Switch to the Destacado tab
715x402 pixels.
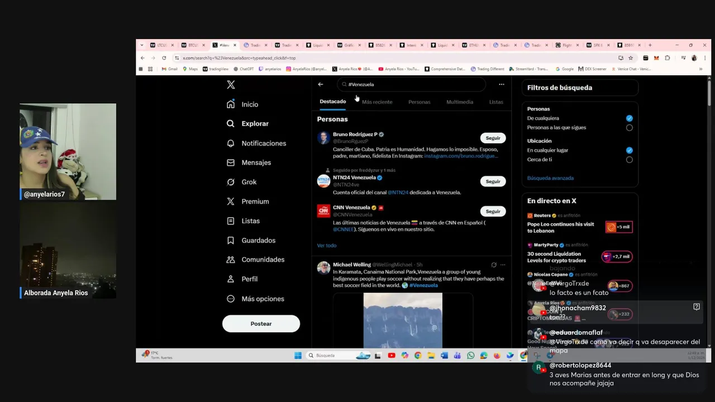[333, 102]
